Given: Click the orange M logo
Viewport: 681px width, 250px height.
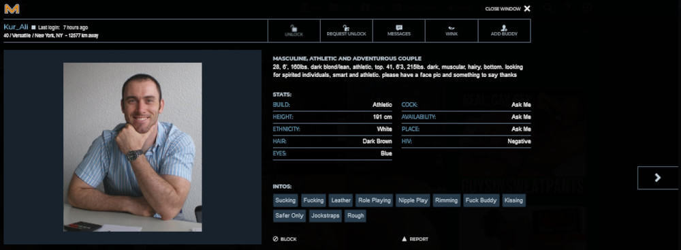Looking at the screenshot, I should (x=12, y=8).
